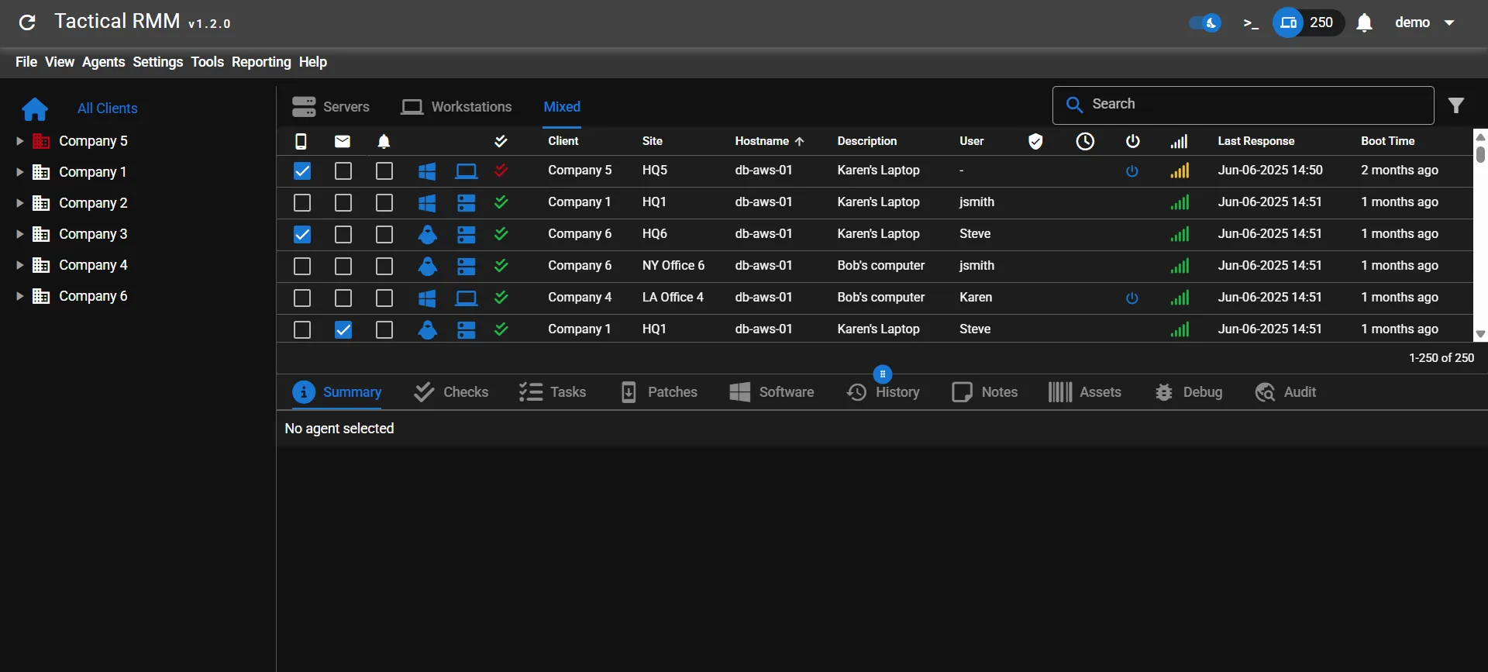Open the Agents menu

tap(103, 62)
